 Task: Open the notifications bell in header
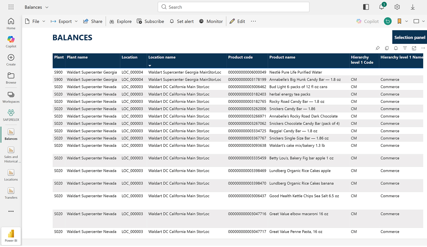click(x=381, y=7)
